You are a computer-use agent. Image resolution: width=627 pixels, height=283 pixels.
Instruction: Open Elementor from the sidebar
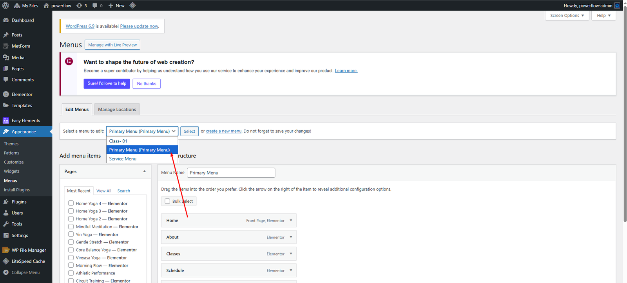[x=22, y=94]
